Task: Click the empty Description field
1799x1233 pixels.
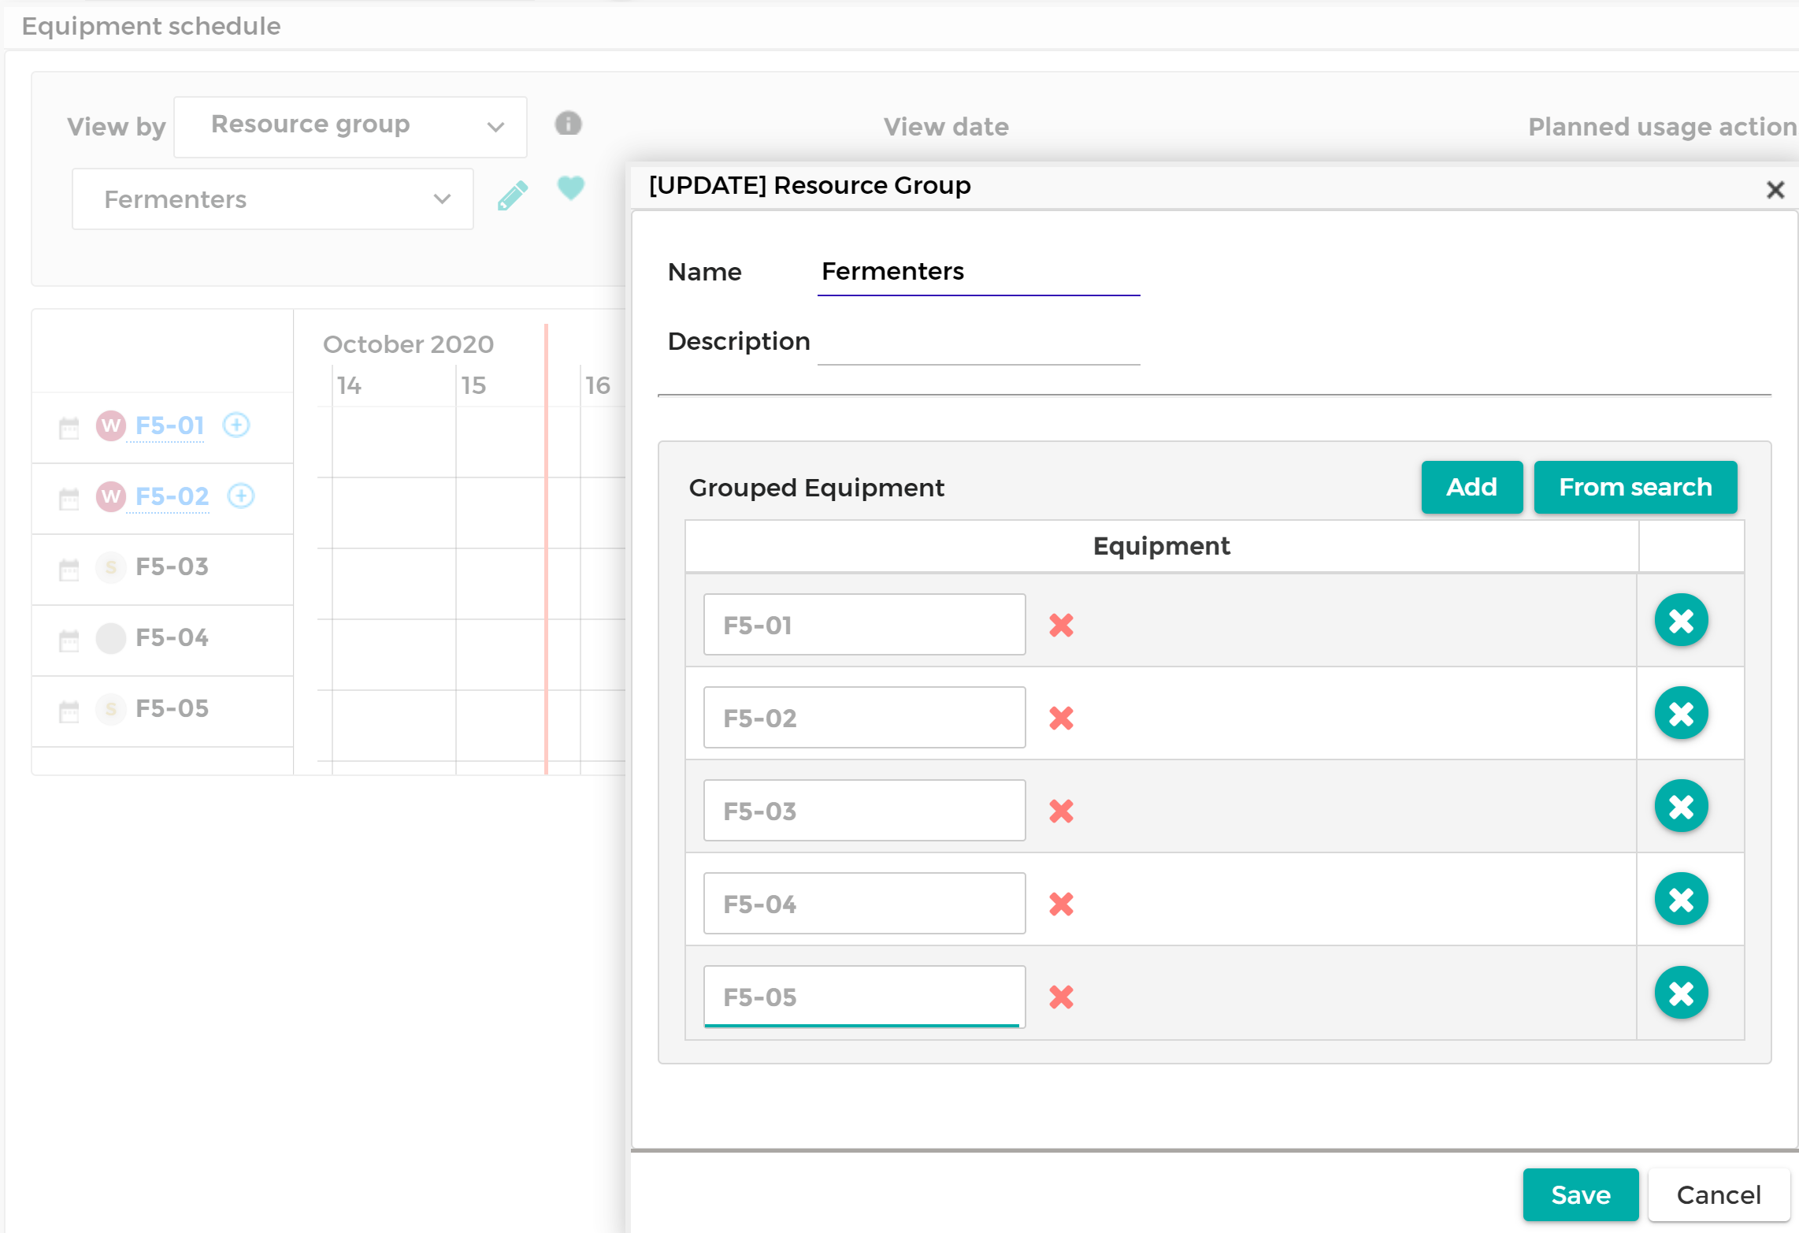Action: tap(978, 341)
